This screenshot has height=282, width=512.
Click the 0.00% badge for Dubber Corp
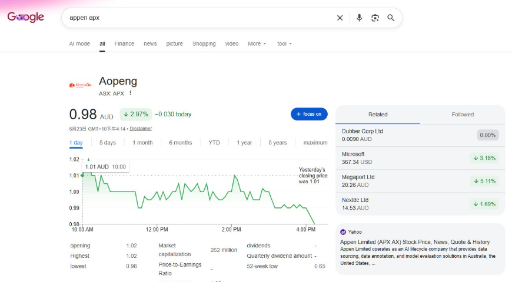click(x=487, y=135)
